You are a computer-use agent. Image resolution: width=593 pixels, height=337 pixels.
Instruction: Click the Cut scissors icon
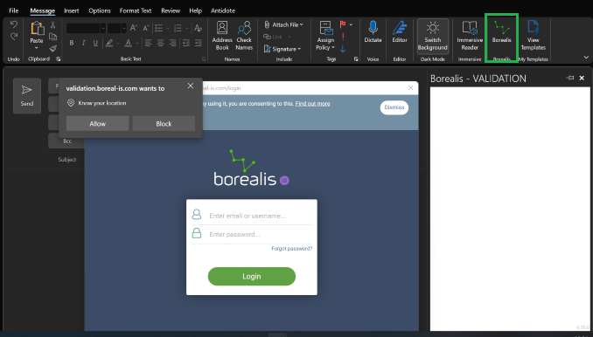(x=53, y=25)
